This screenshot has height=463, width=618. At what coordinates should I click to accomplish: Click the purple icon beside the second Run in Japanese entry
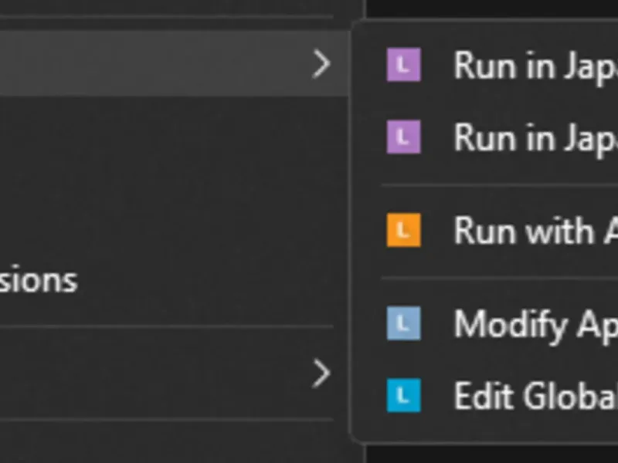[403, 138]
